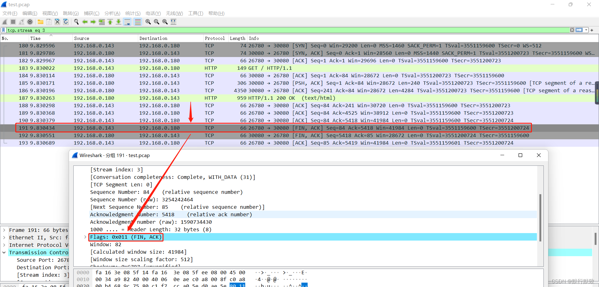This screenshot has width=599, height=287.
Task: Open a capture file with folder icon
Action: 41,22
